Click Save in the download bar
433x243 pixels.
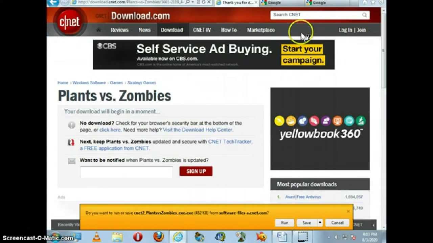tap(307, 223)
